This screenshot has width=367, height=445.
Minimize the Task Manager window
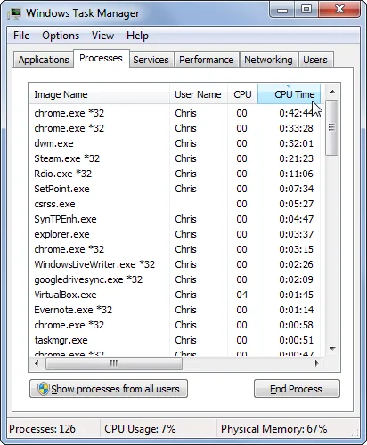click(x=282, y=10)
